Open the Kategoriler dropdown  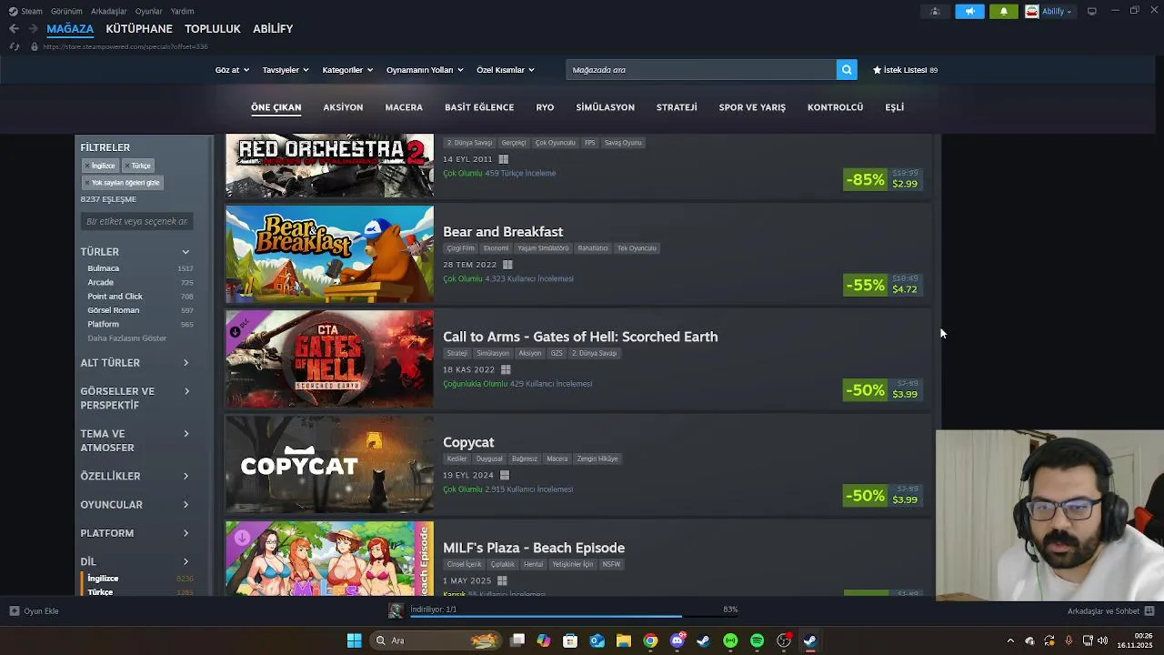(347, 70)
